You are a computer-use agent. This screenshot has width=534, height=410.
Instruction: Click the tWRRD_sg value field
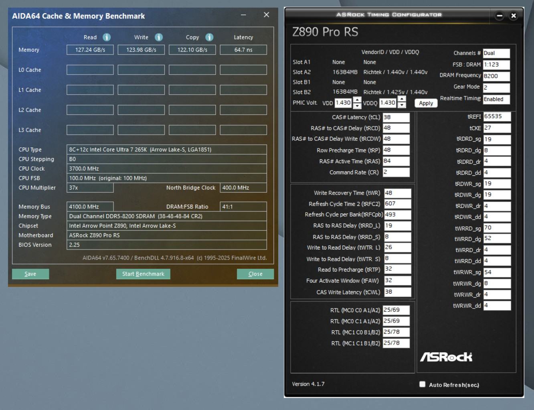click(x=497, y=228)
